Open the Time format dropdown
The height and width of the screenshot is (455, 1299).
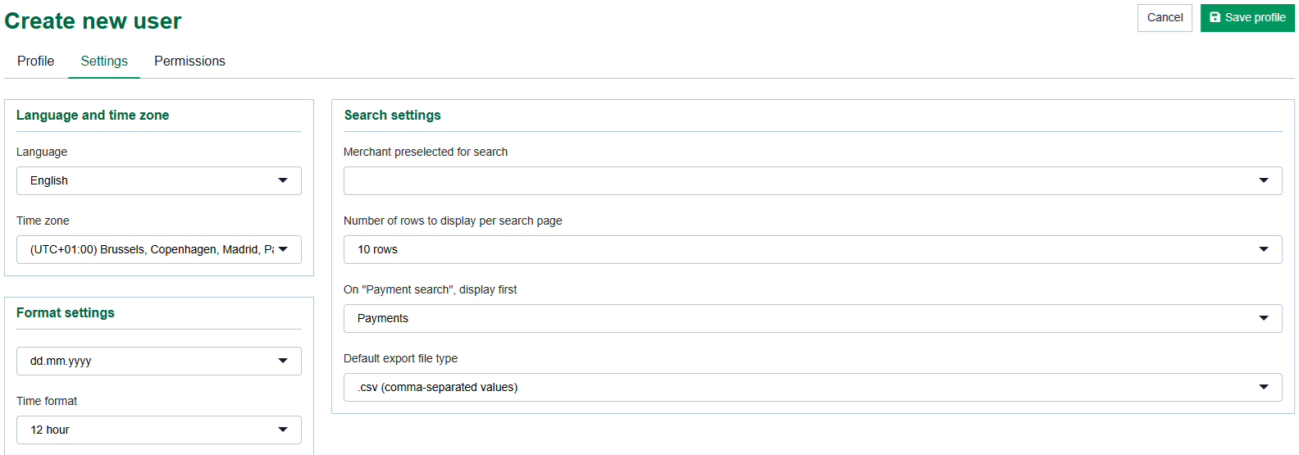coord(148,430)
